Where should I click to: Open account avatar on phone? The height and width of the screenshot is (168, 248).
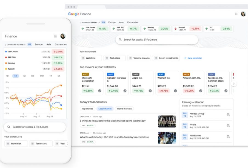pos(63,36)
